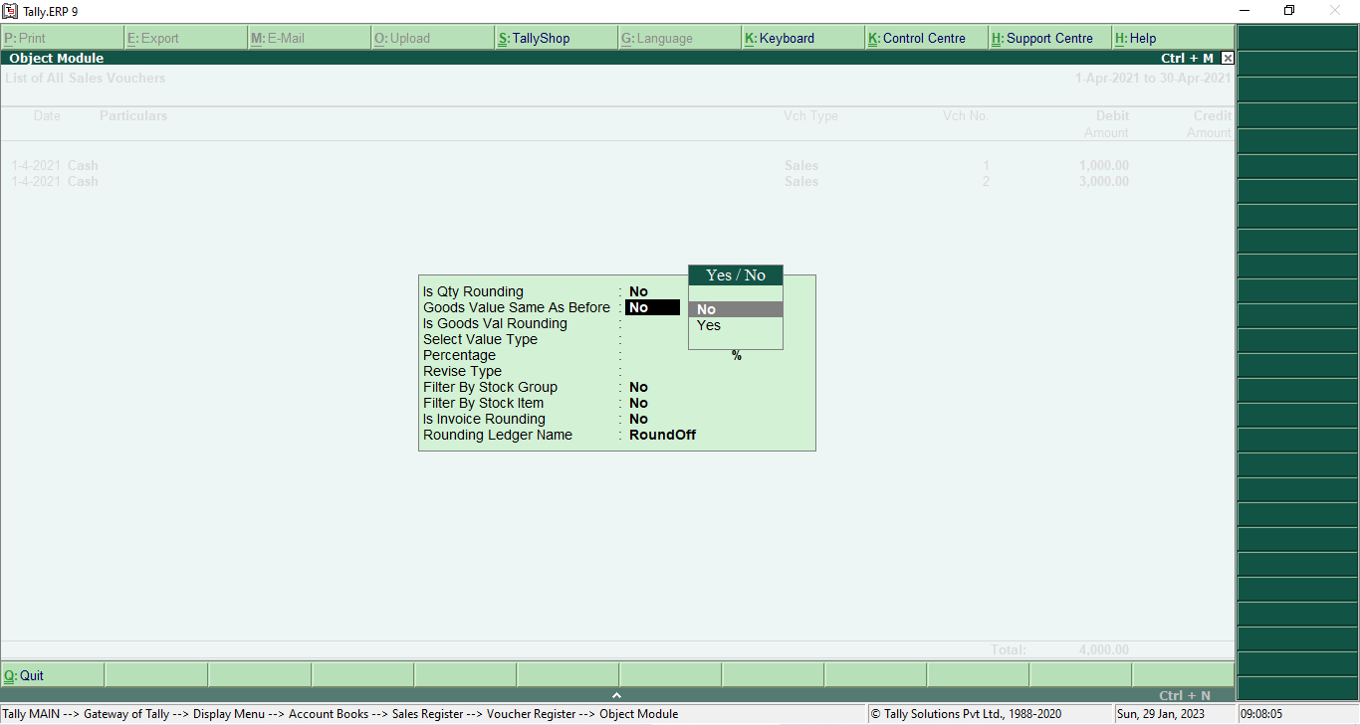Open the Language selector
1360x725 pixels.
[657, 38]
